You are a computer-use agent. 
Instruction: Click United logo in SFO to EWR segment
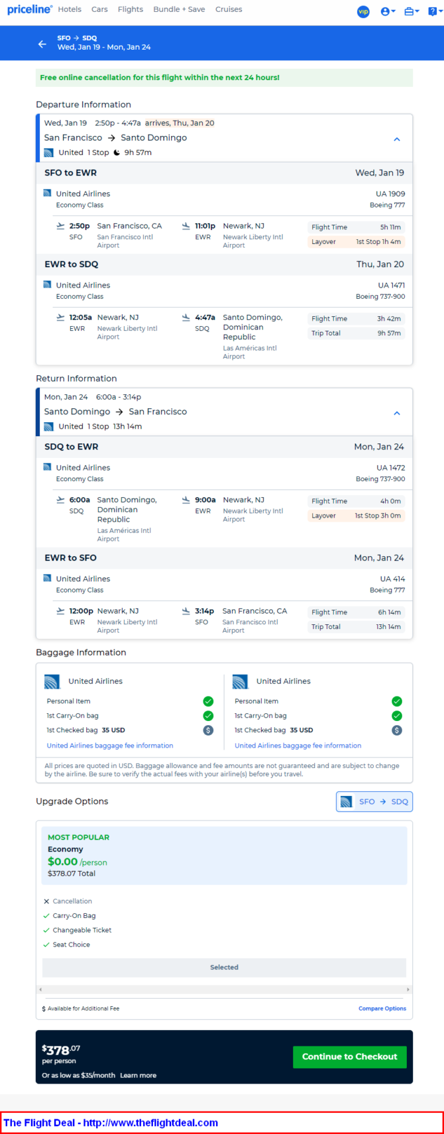click(x=47, y=194)
